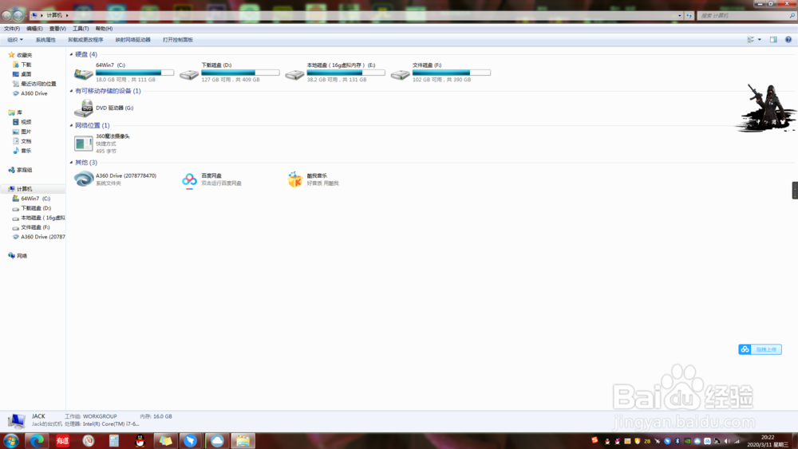798x449 pixels.
Task: Click the volume tray icon
Action: 727,441
